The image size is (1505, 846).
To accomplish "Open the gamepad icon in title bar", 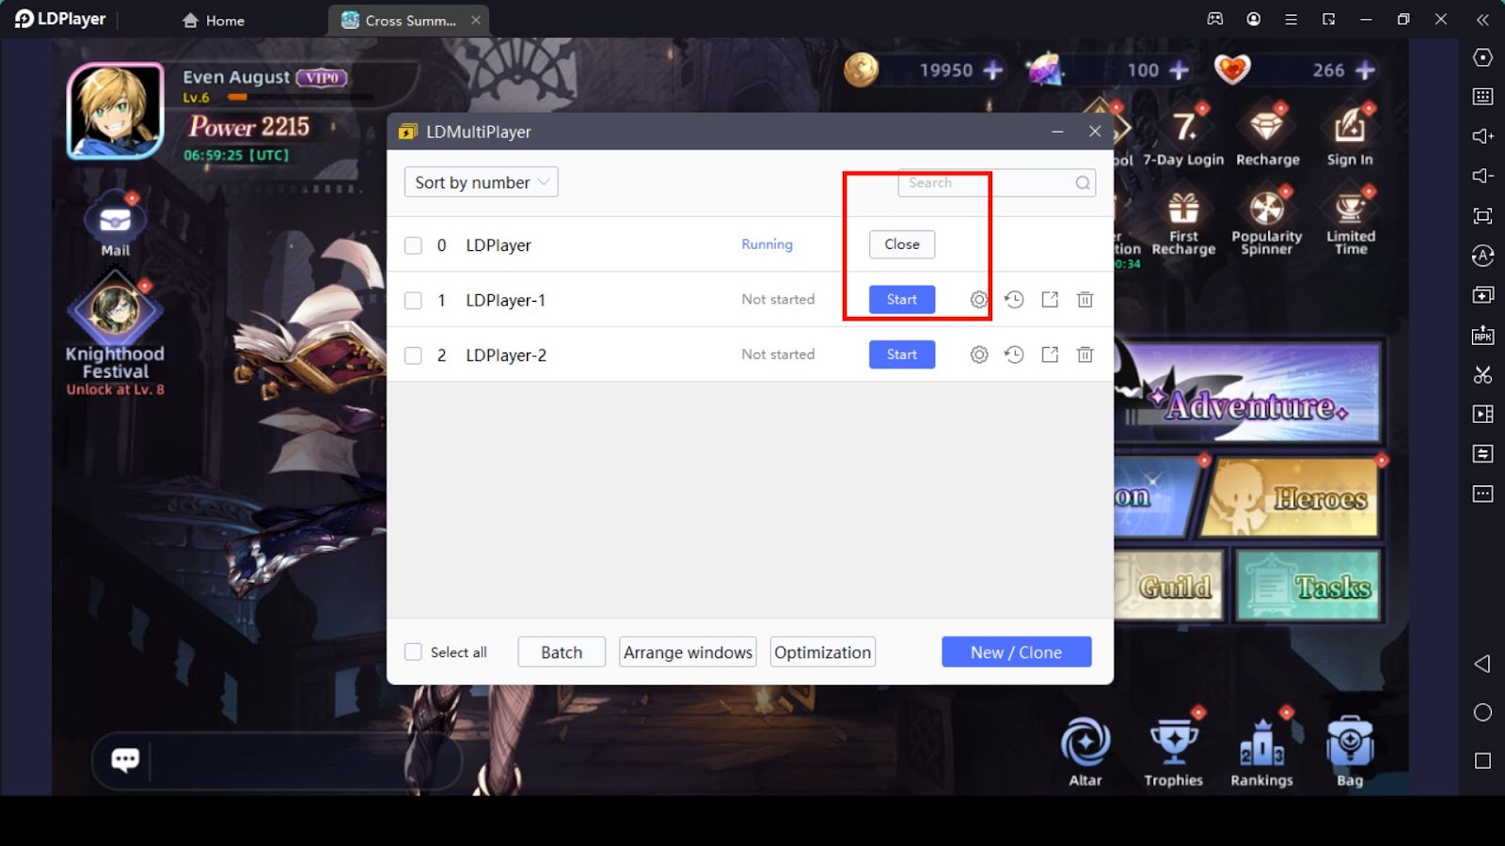I will (x=1215, y=19).
